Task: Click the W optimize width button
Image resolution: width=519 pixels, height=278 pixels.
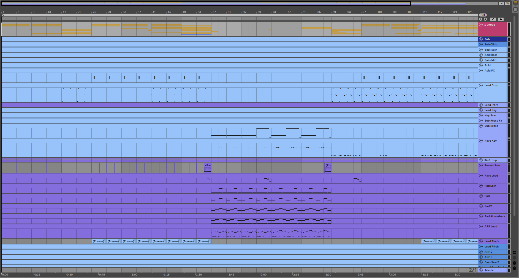Action: 507,3
